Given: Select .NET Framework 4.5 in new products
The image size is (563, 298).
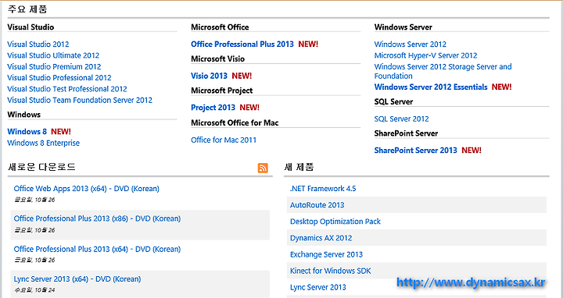Looking at the screenshot, I should click(x=323, y=189).
